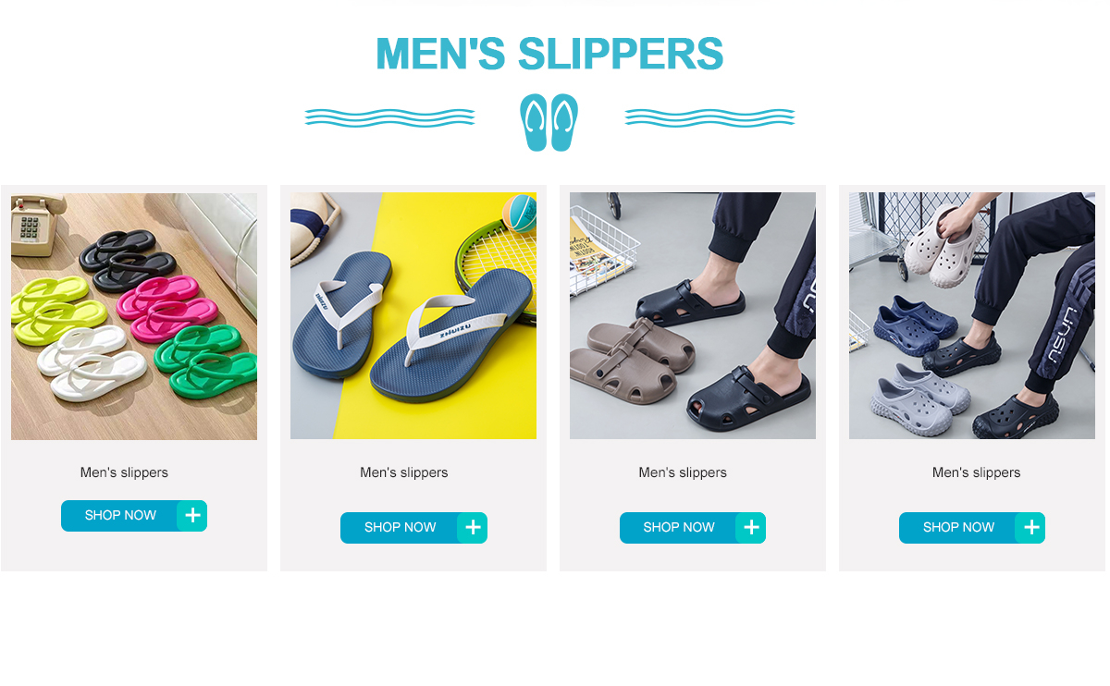The image size is (1110, 686).
Task: Click the flip-flops icon under the heading
Action: [x=549, y=122]
